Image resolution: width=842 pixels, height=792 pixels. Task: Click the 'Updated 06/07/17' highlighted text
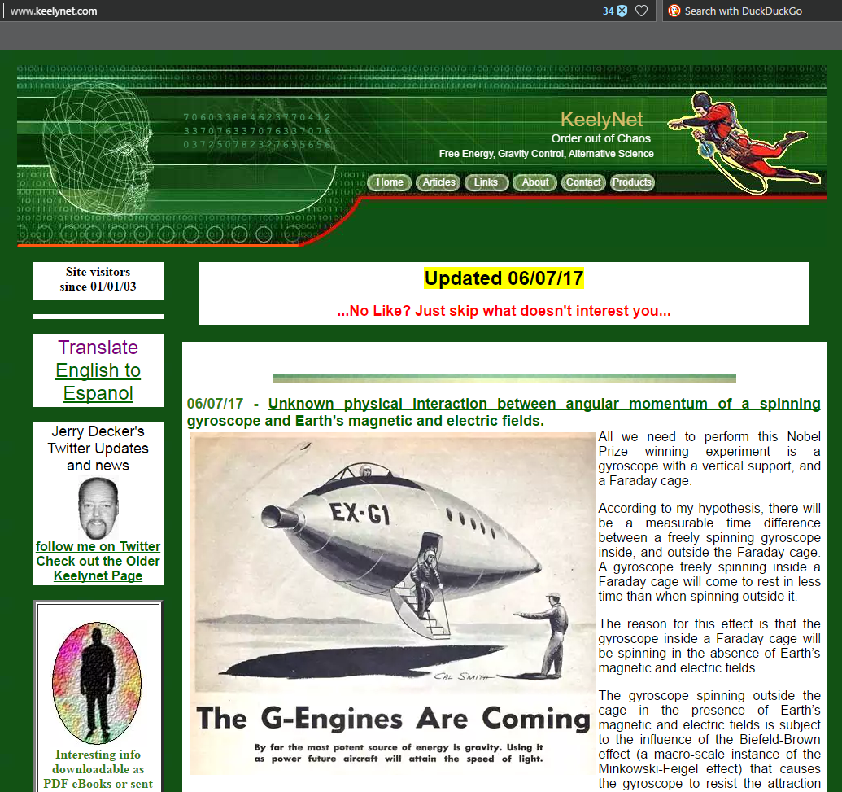(x=504, y=278)
